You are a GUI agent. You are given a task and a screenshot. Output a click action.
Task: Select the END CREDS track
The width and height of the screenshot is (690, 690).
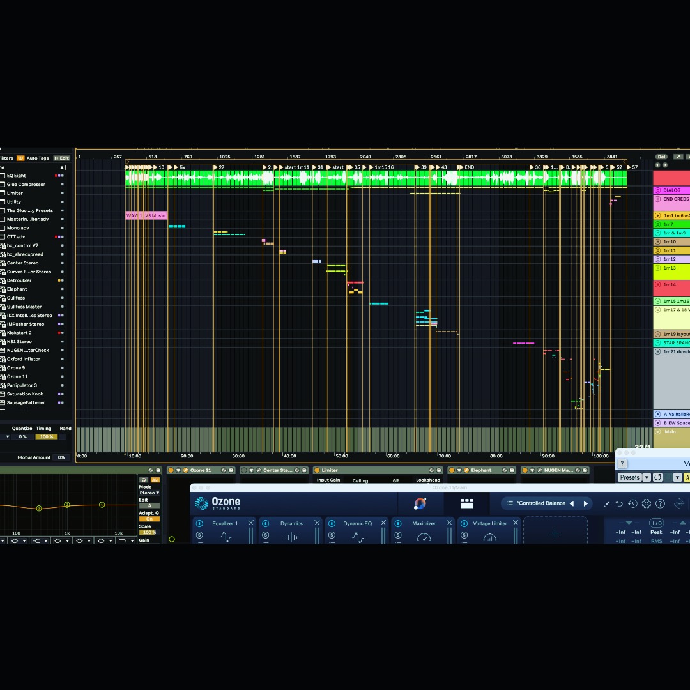tap(672, 203)
